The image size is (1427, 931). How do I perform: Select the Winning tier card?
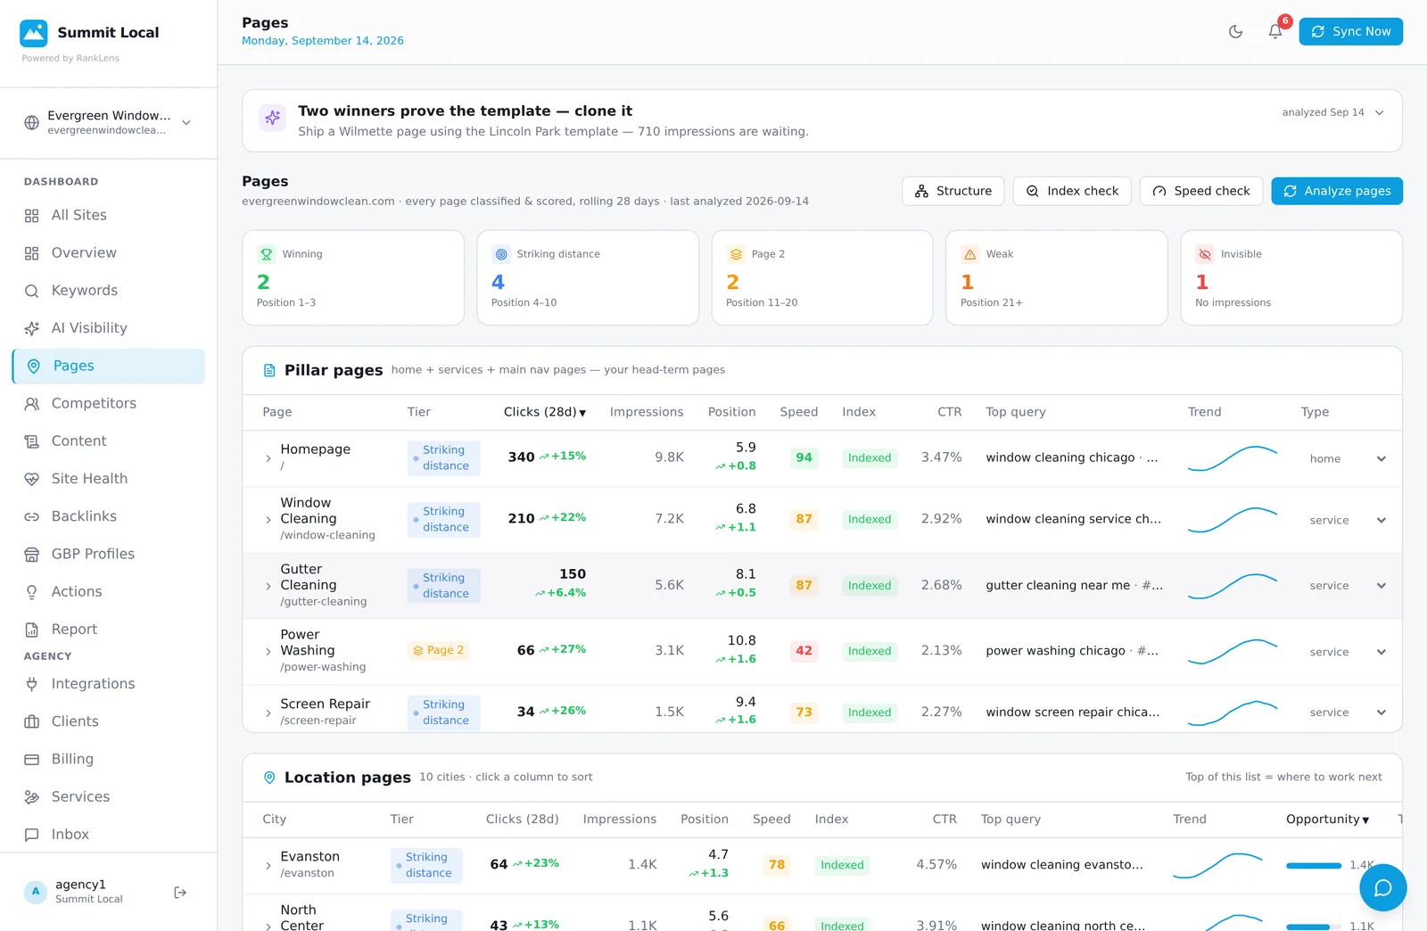(353, 277)
